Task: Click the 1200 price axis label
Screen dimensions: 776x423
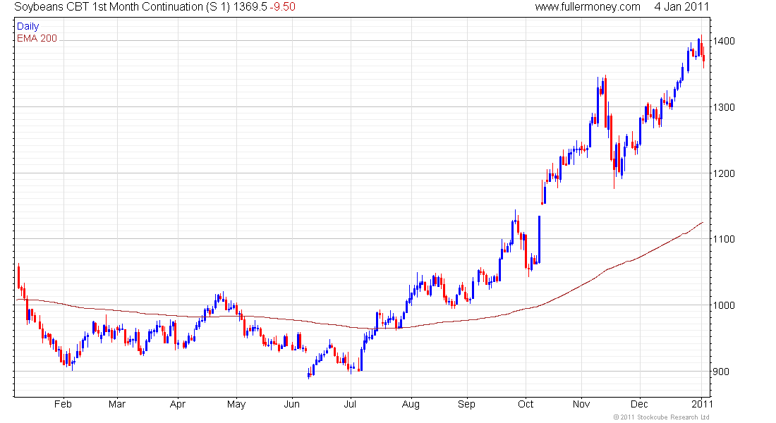Action: tap(724, 173)
